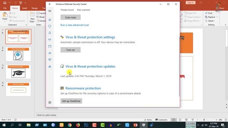Open the Defender hamburger navigation menu
This screenshot has height=128, width=228.
tap(50, 11)
